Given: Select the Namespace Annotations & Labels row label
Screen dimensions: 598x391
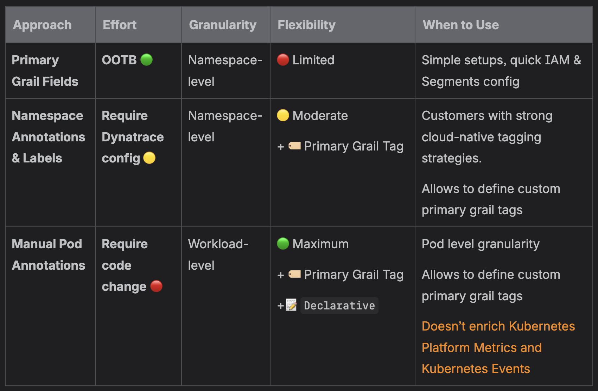Looking at the screenshot, I should click(48, 137).
